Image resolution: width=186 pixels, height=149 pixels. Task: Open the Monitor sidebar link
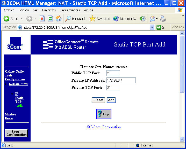[x=11, y=114]
